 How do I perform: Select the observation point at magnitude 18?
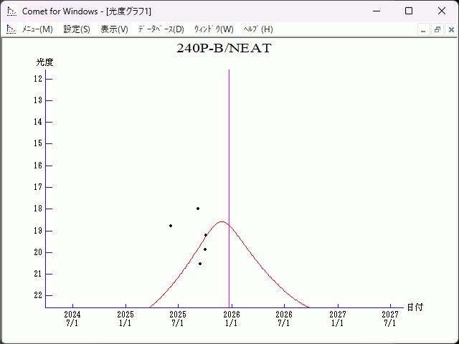pos(198,209)
